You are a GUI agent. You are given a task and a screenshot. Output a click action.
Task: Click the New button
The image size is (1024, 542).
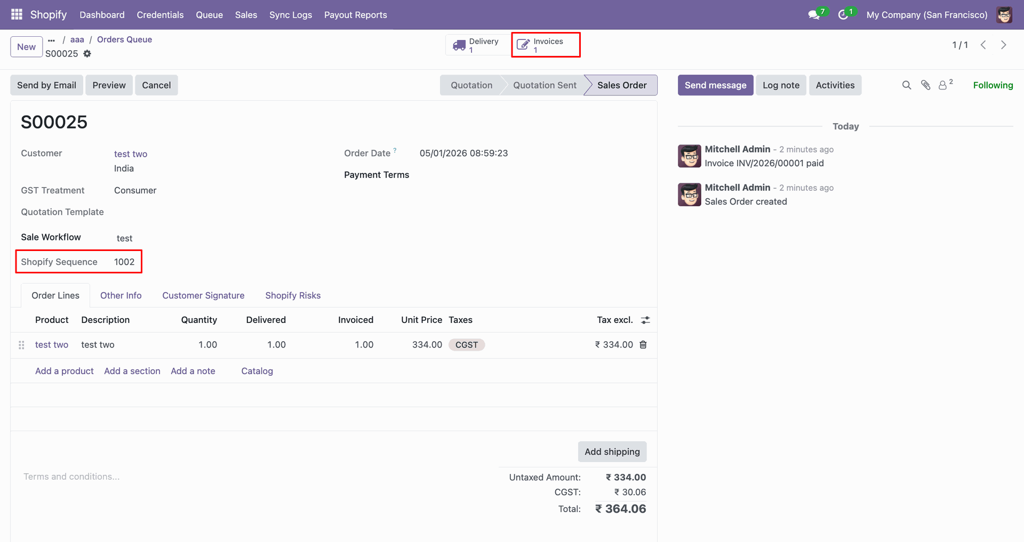[26, 47]
